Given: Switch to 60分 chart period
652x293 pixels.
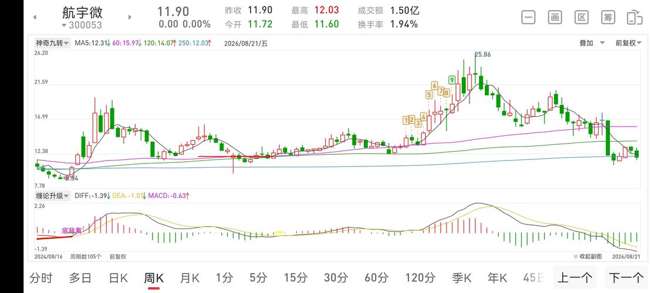Looking at the screenshot, I should (x=376, y=278).
